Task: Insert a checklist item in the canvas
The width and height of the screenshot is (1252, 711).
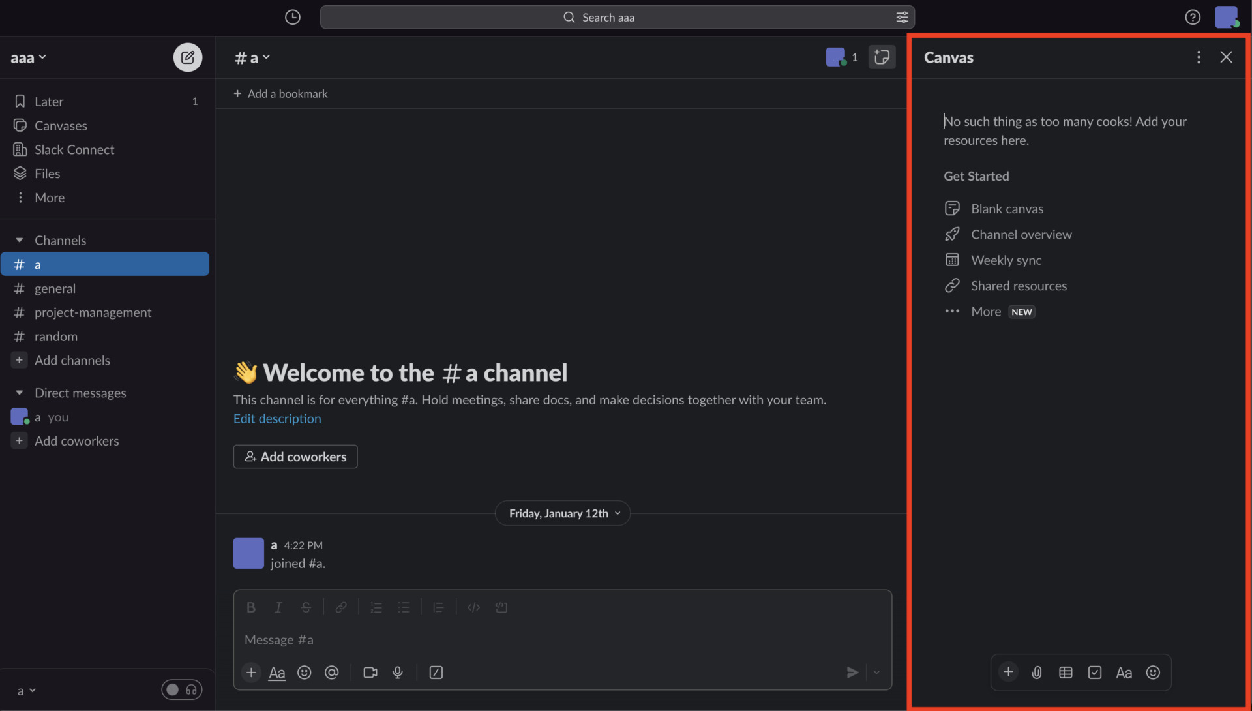Action: pyautogui.click(x=1095, y=673)
